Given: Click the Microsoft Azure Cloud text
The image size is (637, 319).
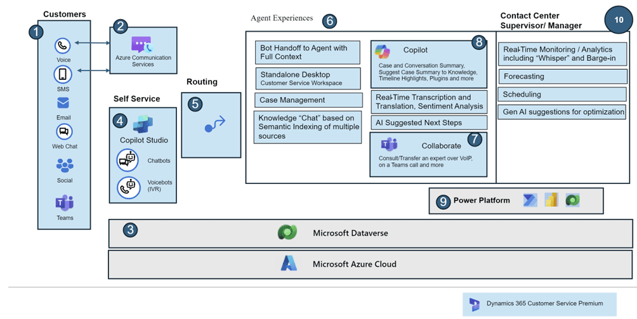Looking at the screenshot, I should (354, 264).
